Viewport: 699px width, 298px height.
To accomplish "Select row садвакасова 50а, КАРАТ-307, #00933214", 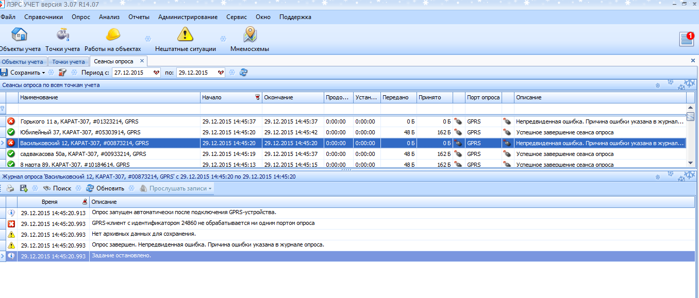I will point(343,154).
